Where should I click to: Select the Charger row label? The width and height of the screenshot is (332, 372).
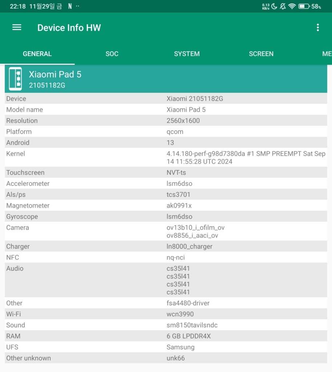(x=18, y=247)
